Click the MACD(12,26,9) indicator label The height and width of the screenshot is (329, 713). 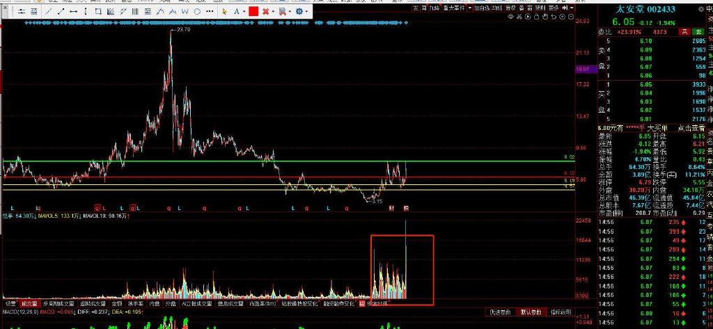20,312
